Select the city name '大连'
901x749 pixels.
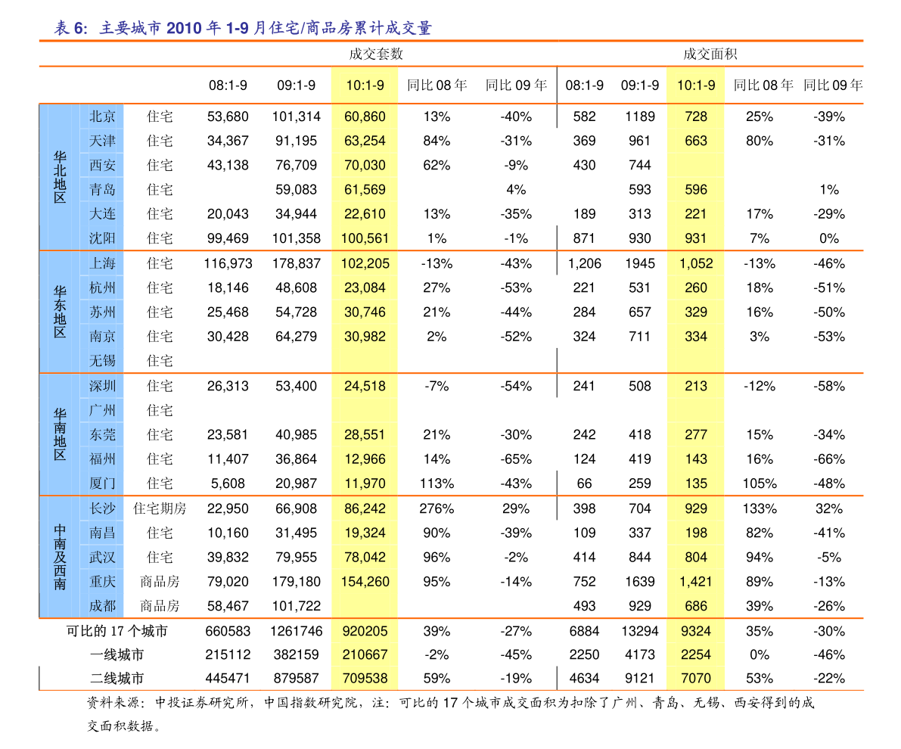coord(102,214)
